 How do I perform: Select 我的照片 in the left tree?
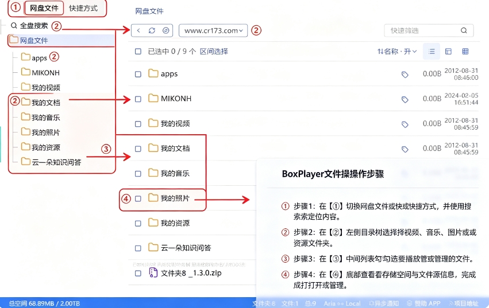(x=40, y=132)
